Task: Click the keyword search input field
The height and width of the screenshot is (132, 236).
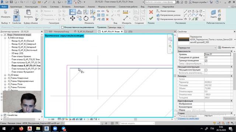Action: [x=160, y=2]
